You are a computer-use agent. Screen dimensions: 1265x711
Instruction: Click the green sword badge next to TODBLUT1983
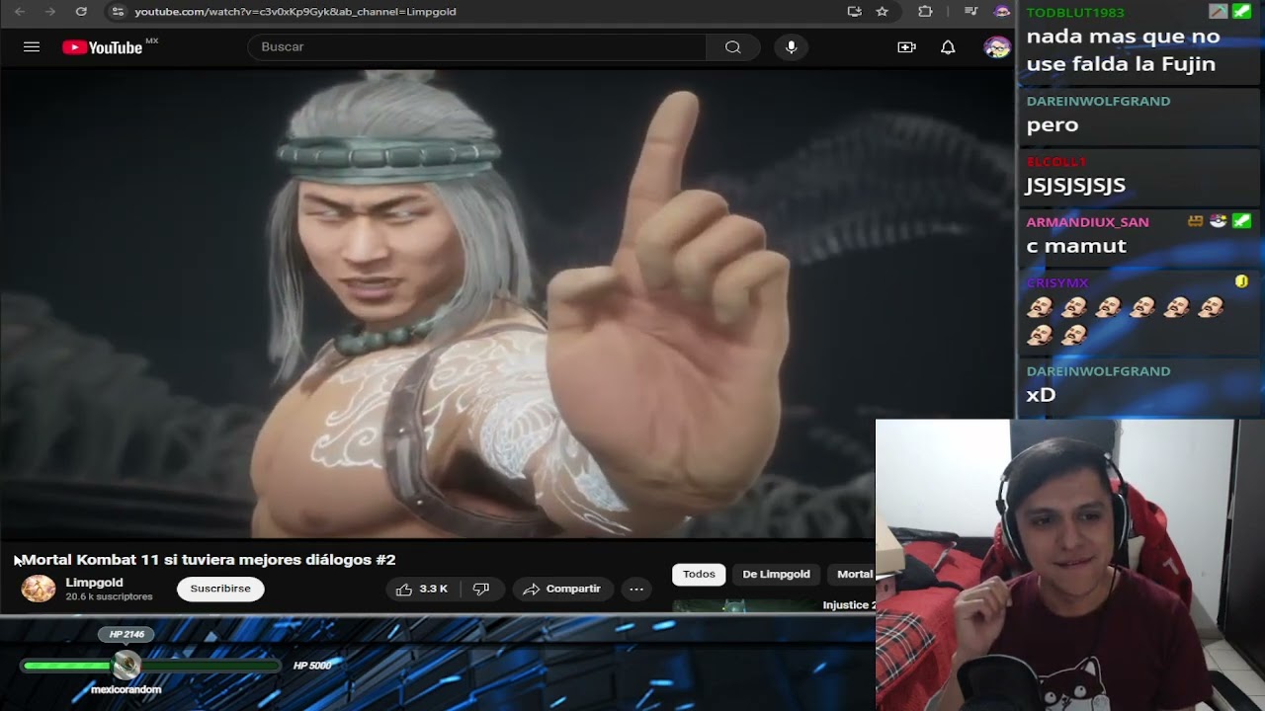coord(1241,11)
